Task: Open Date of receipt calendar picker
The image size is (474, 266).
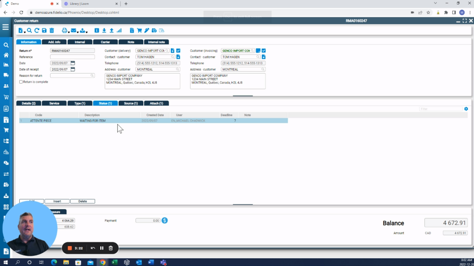Action: (x=73, y=69)
